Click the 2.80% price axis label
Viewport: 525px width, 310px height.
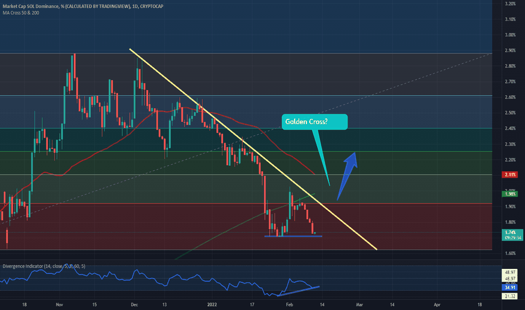[x=510, y=66]
